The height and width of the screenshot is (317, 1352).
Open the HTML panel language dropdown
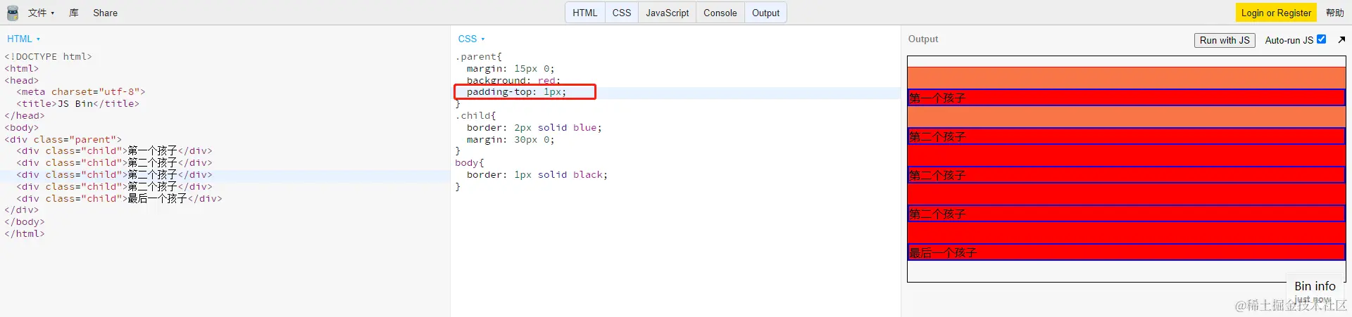(x=23, y=39)
